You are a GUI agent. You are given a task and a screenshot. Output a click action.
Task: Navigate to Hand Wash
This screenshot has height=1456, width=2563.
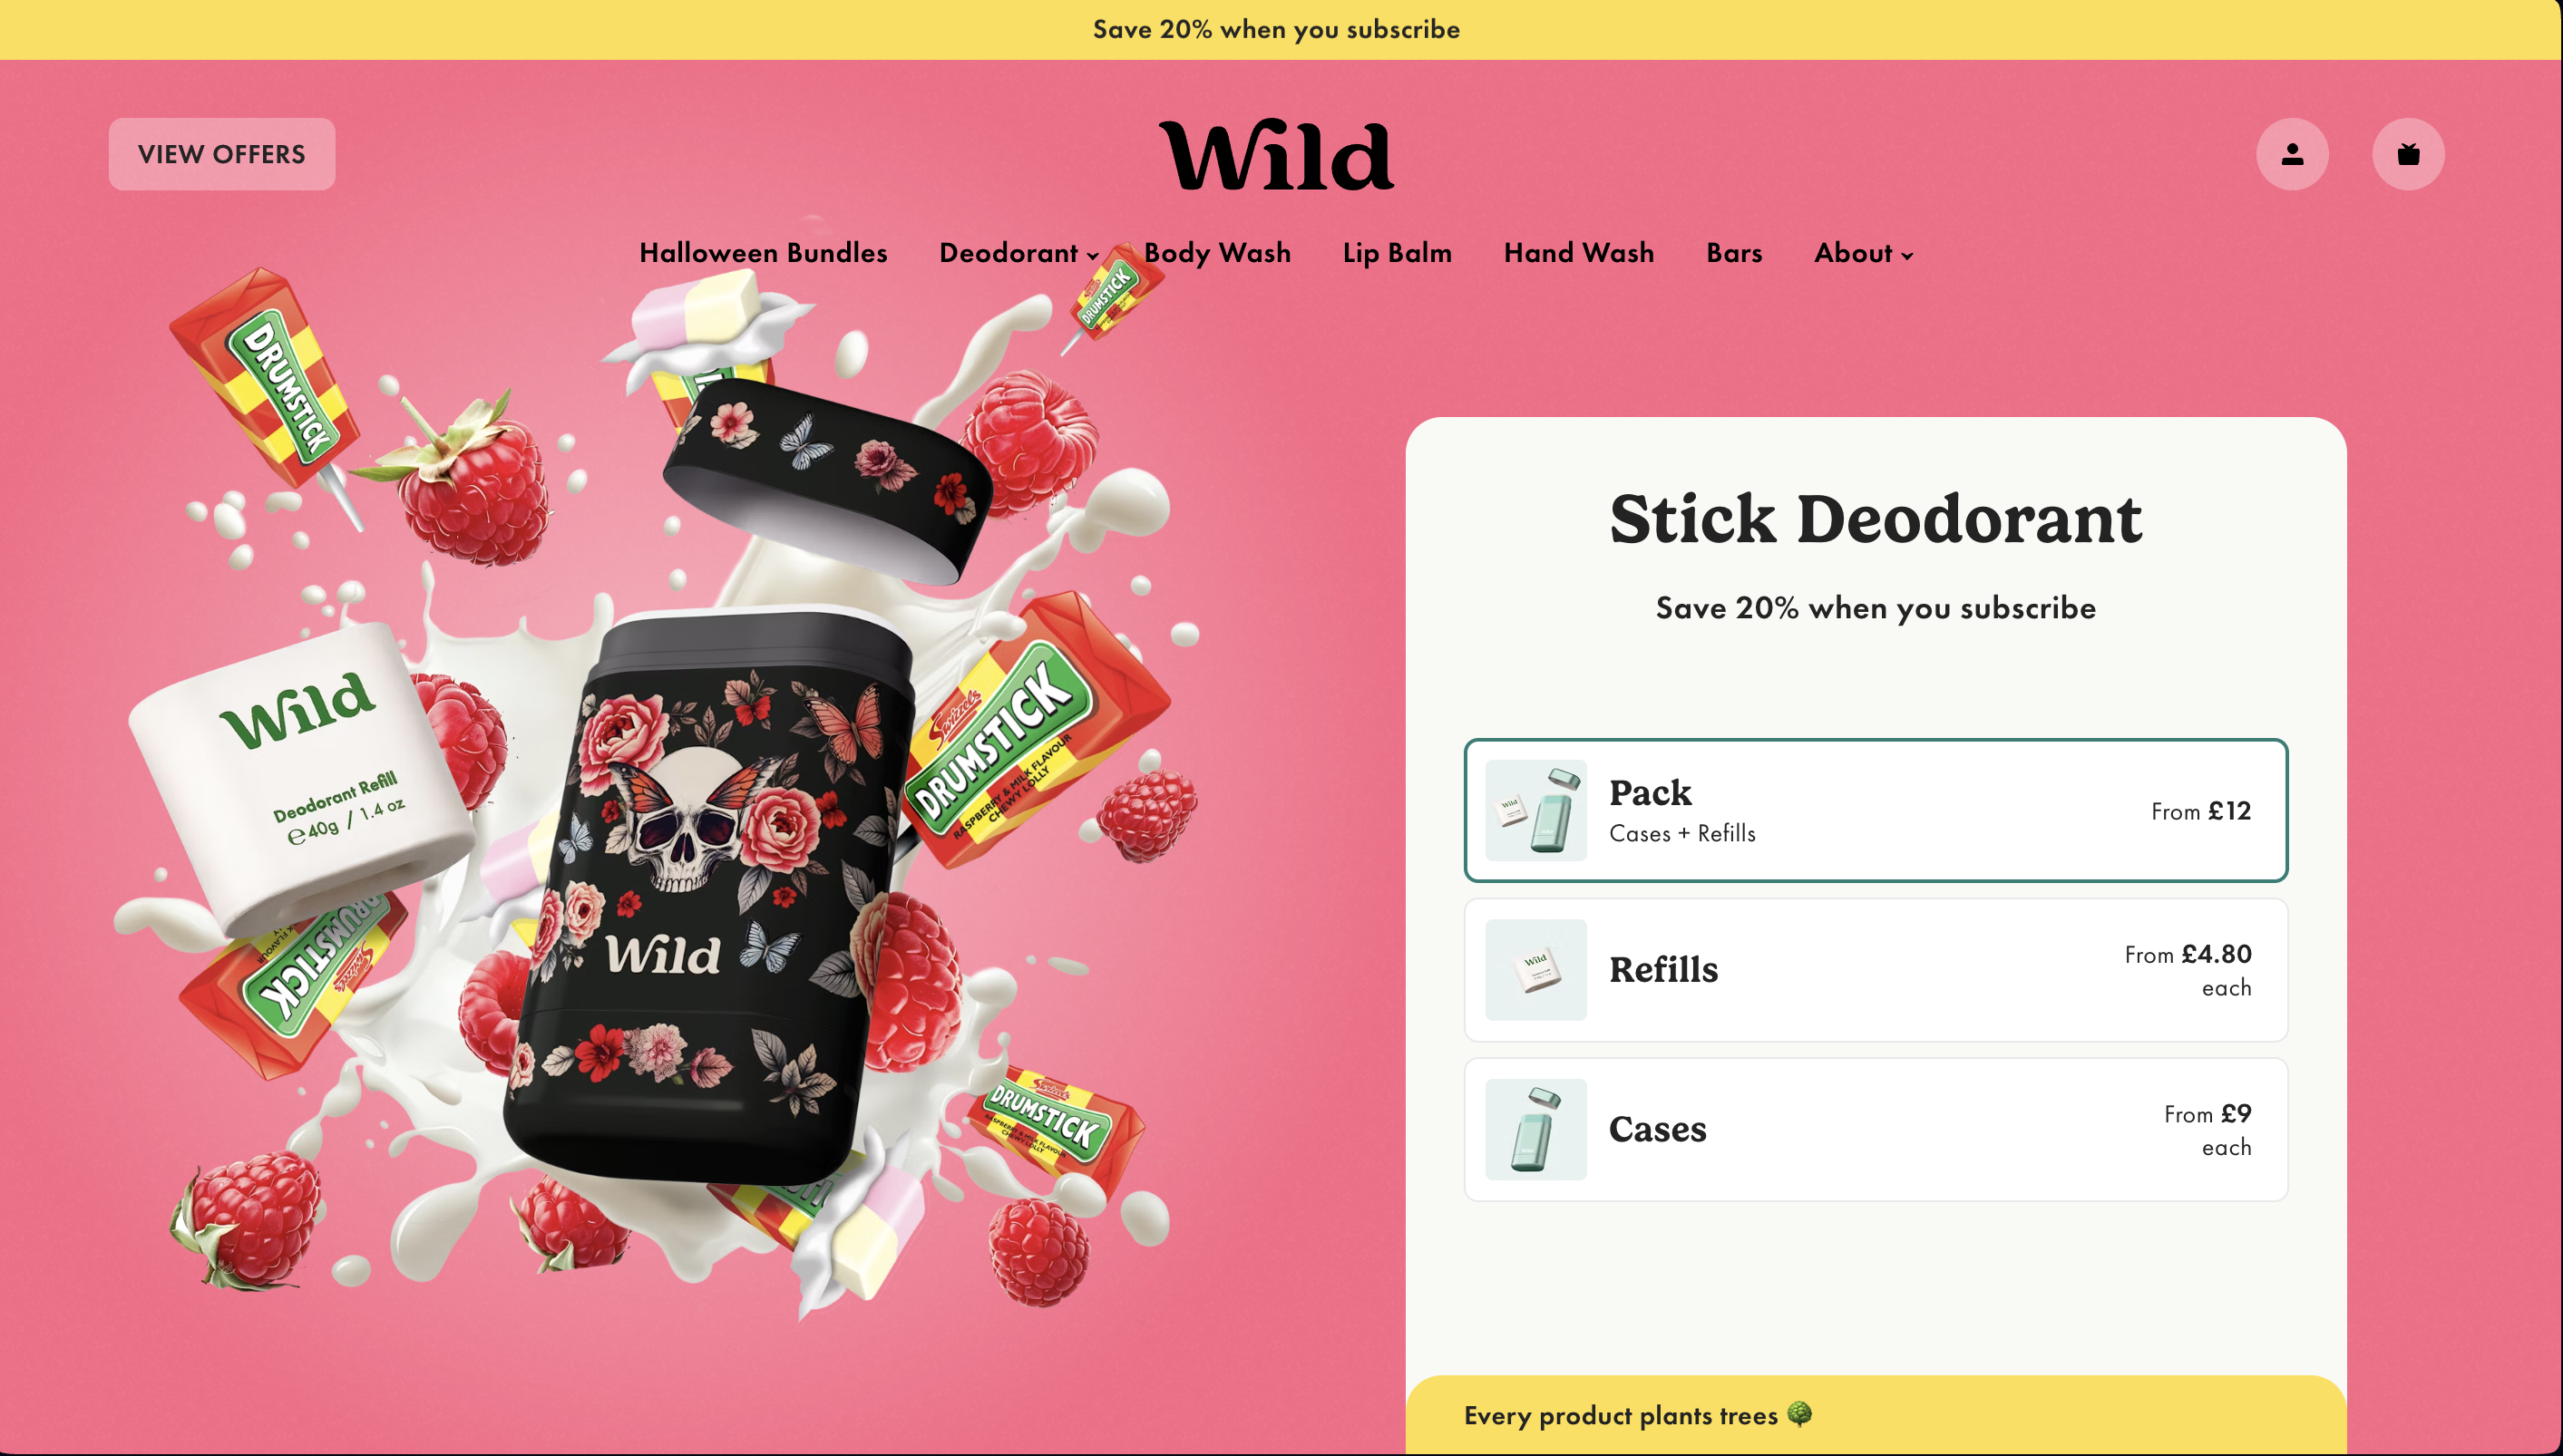pyautogui.click(x=1579, y=253)
